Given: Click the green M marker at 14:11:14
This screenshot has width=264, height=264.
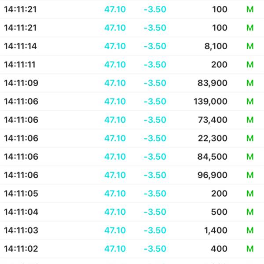Looking at the screenshot, I should coord(250,46).
